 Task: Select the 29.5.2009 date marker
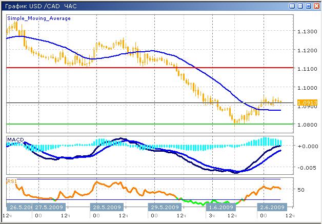164,208
